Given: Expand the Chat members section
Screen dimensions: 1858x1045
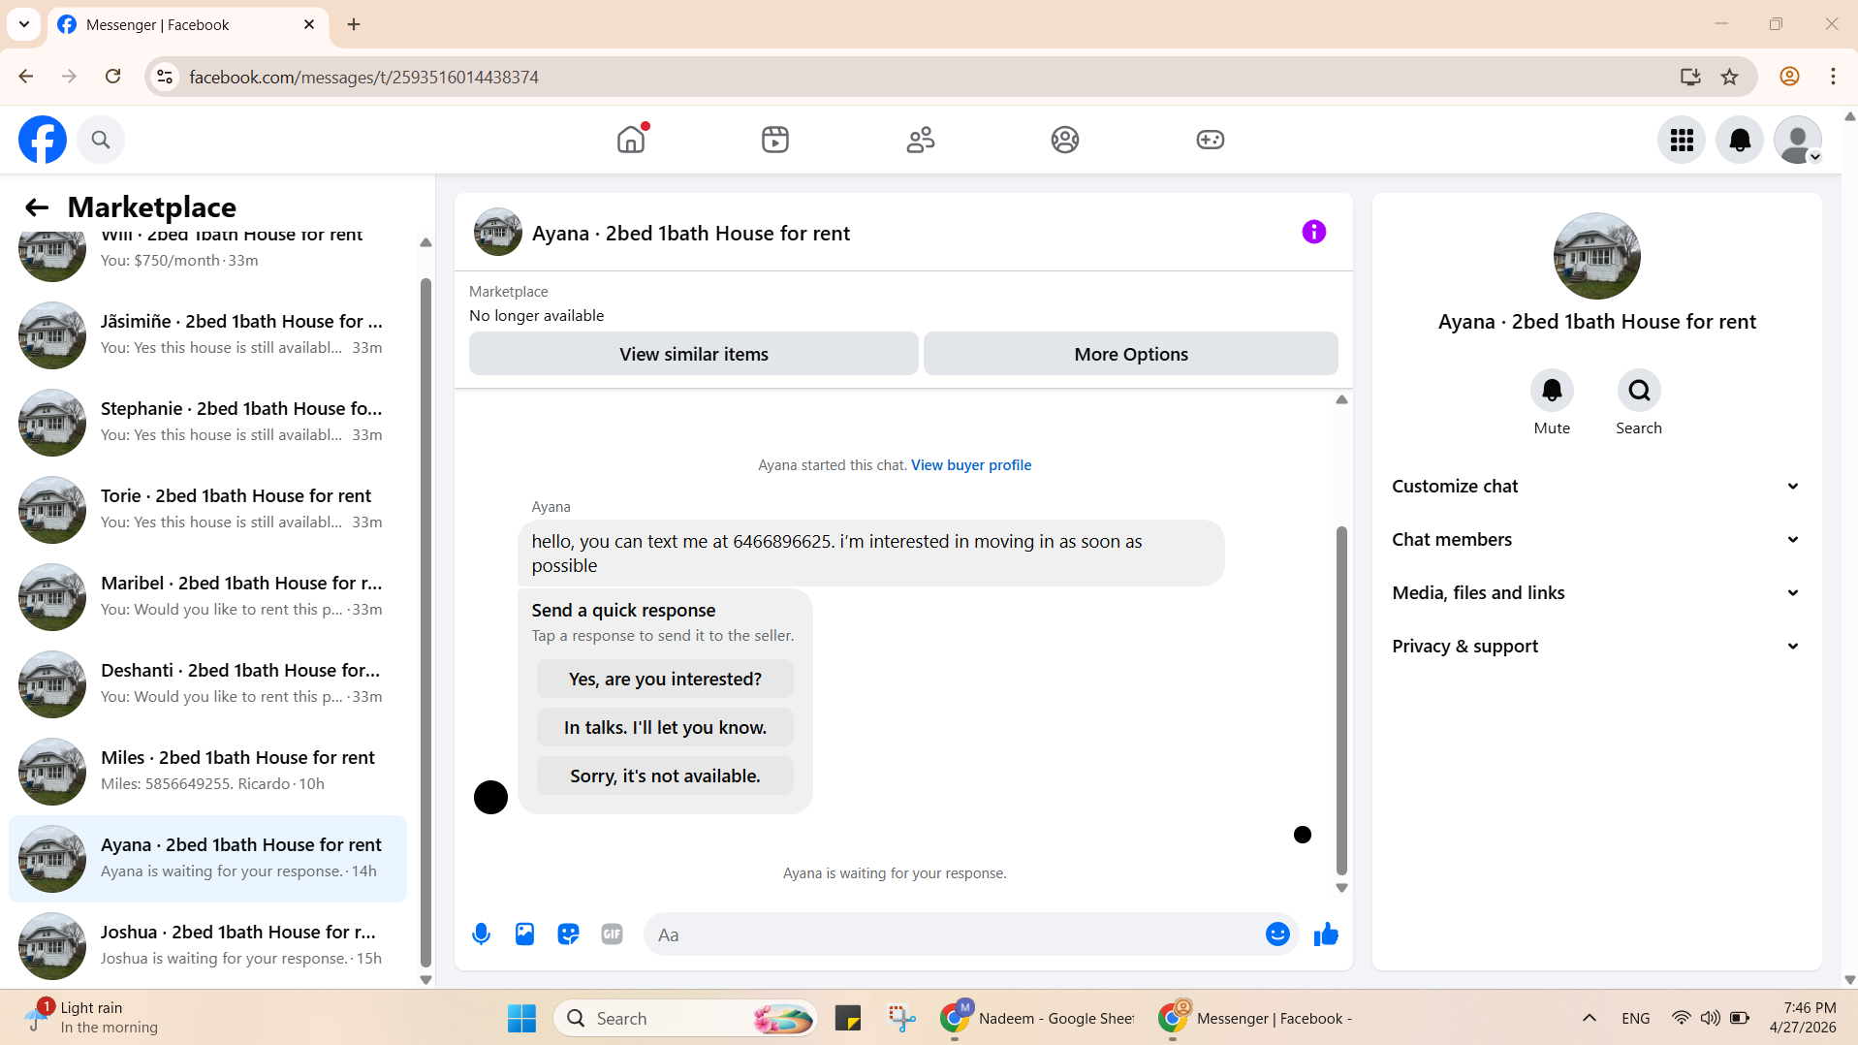Looking at the screenshot, I should point(1597,540).
